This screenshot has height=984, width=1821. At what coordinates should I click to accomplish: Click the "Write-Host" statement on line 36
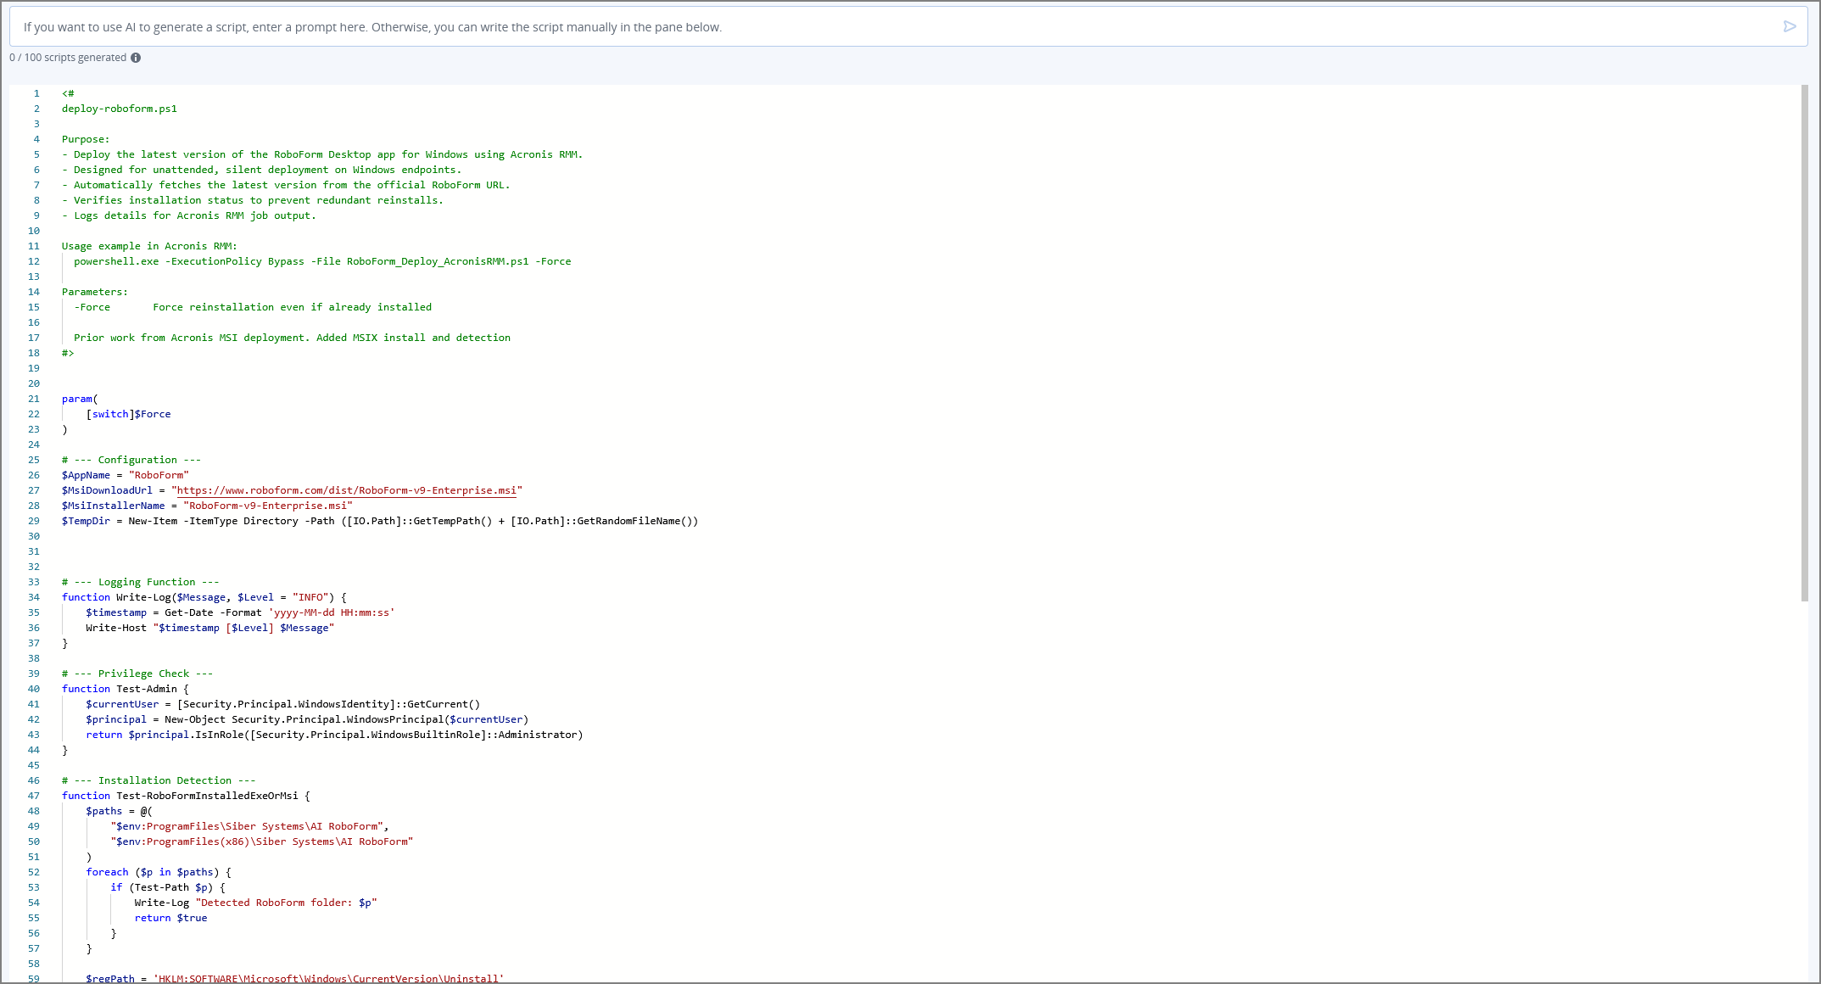tap(210, 628)
